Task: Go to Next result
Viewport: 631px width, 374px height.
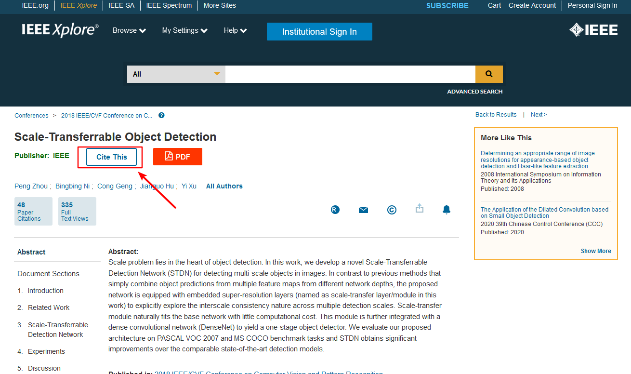Action: (x=539, y=114)
